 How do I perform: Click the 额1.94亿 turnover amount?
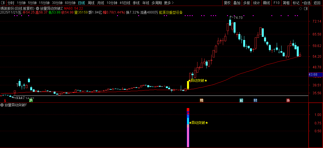click(x=95, y=13)
